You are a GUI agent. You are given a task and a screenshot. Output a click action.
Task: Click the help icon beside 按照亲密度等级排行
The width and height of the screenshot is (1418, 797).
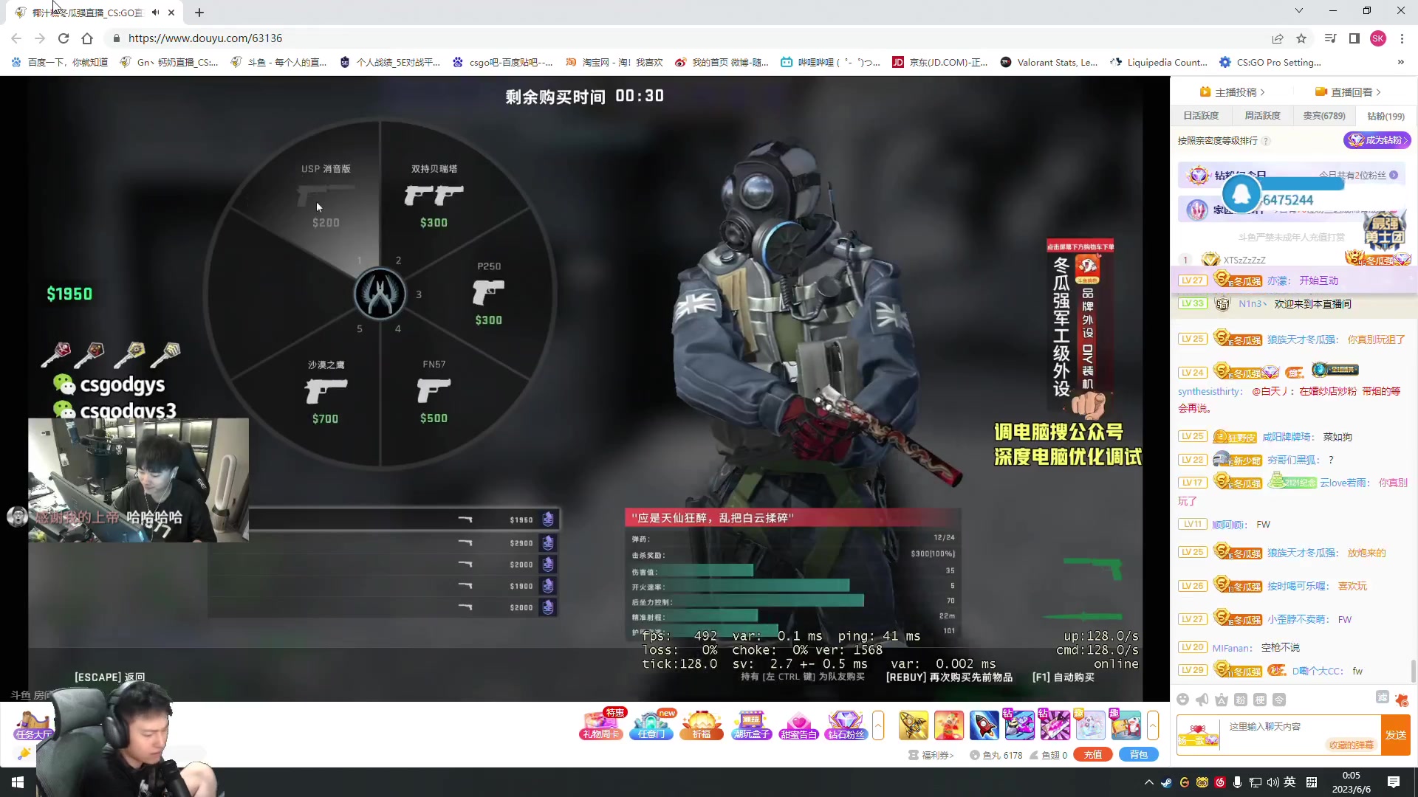click(x=1266, y=141)
